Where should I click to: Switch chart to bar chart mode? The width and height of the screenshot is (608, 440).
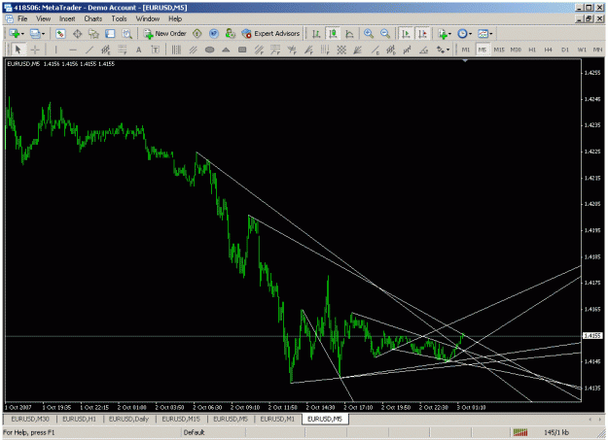pyautogui.click(x=316, y=34)
